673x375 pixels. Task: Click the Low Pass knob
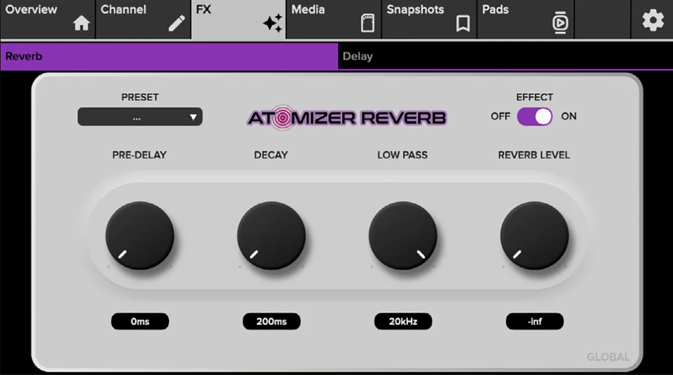pyautogui.click(x=403, y=235)
